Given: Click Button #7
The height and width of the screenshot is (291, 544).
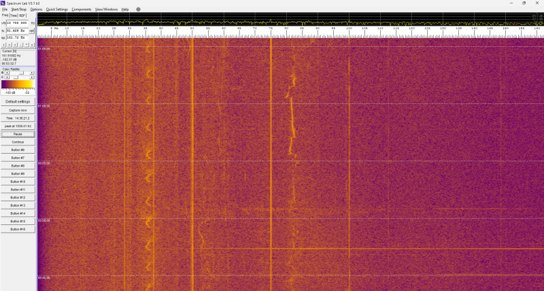Looking at the screenshot, I should tap(18, 158).
